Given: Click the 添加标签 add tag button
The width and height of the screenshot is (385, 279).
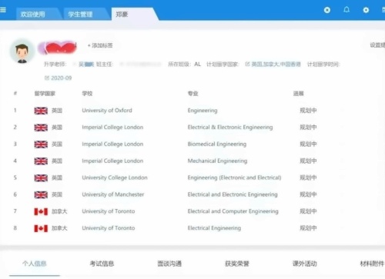Looking at the screenshot, I should pos(100,45).
